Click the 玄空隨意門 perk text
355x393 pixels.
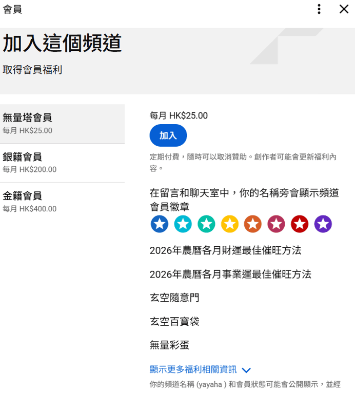[x=174, y=298]
